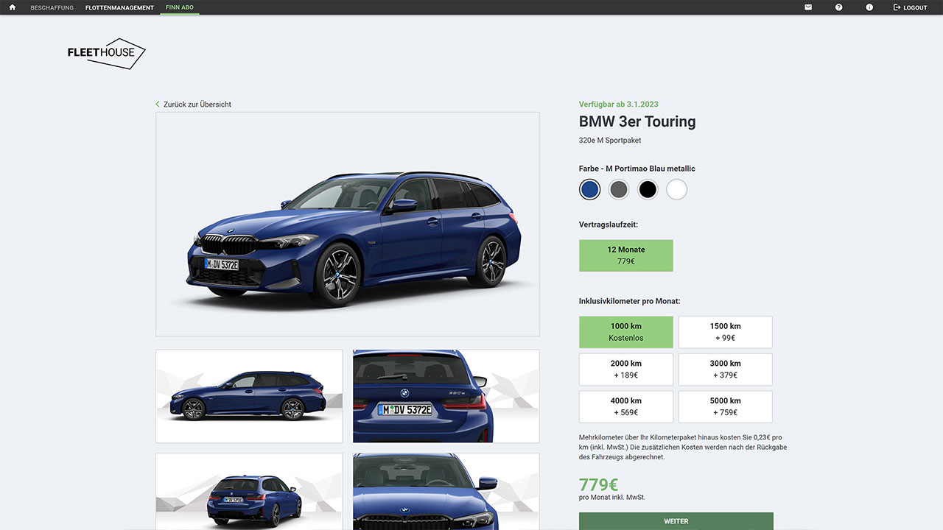Viewport: 943px width, 530px height.
Task: View the front grille closeup thumbnail
Action: pos(446,491)
